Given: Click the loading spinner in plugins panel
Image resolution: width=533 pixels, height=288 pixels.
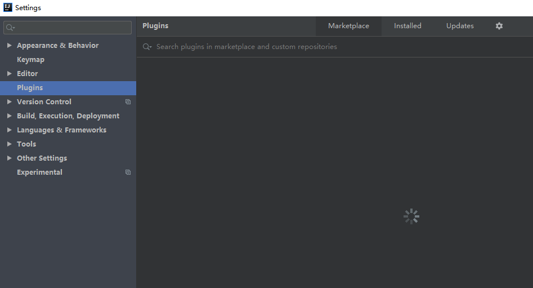Looking at the screenshot, I should click(411, 216).
